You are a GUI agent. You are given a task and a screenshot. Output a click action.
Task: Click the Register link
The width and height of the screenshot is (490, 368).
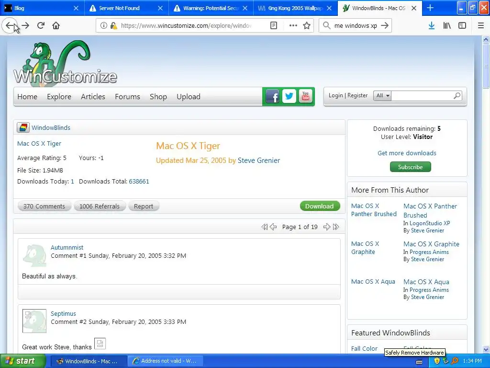pyautogui.click(x=357, y=95)
